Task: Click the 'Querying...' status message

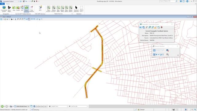Action: click(37, 110)
